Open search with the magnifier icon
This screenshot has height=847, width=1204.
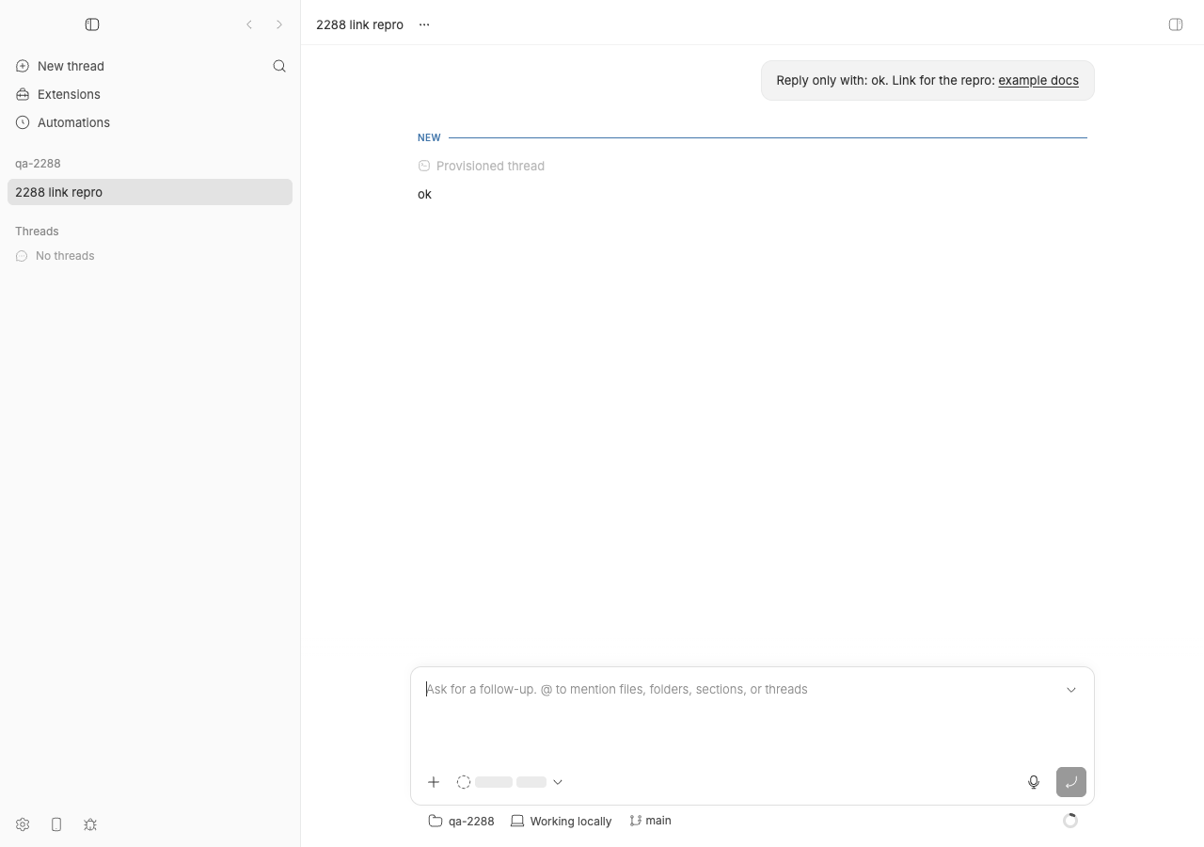click(x=279, y=66)
